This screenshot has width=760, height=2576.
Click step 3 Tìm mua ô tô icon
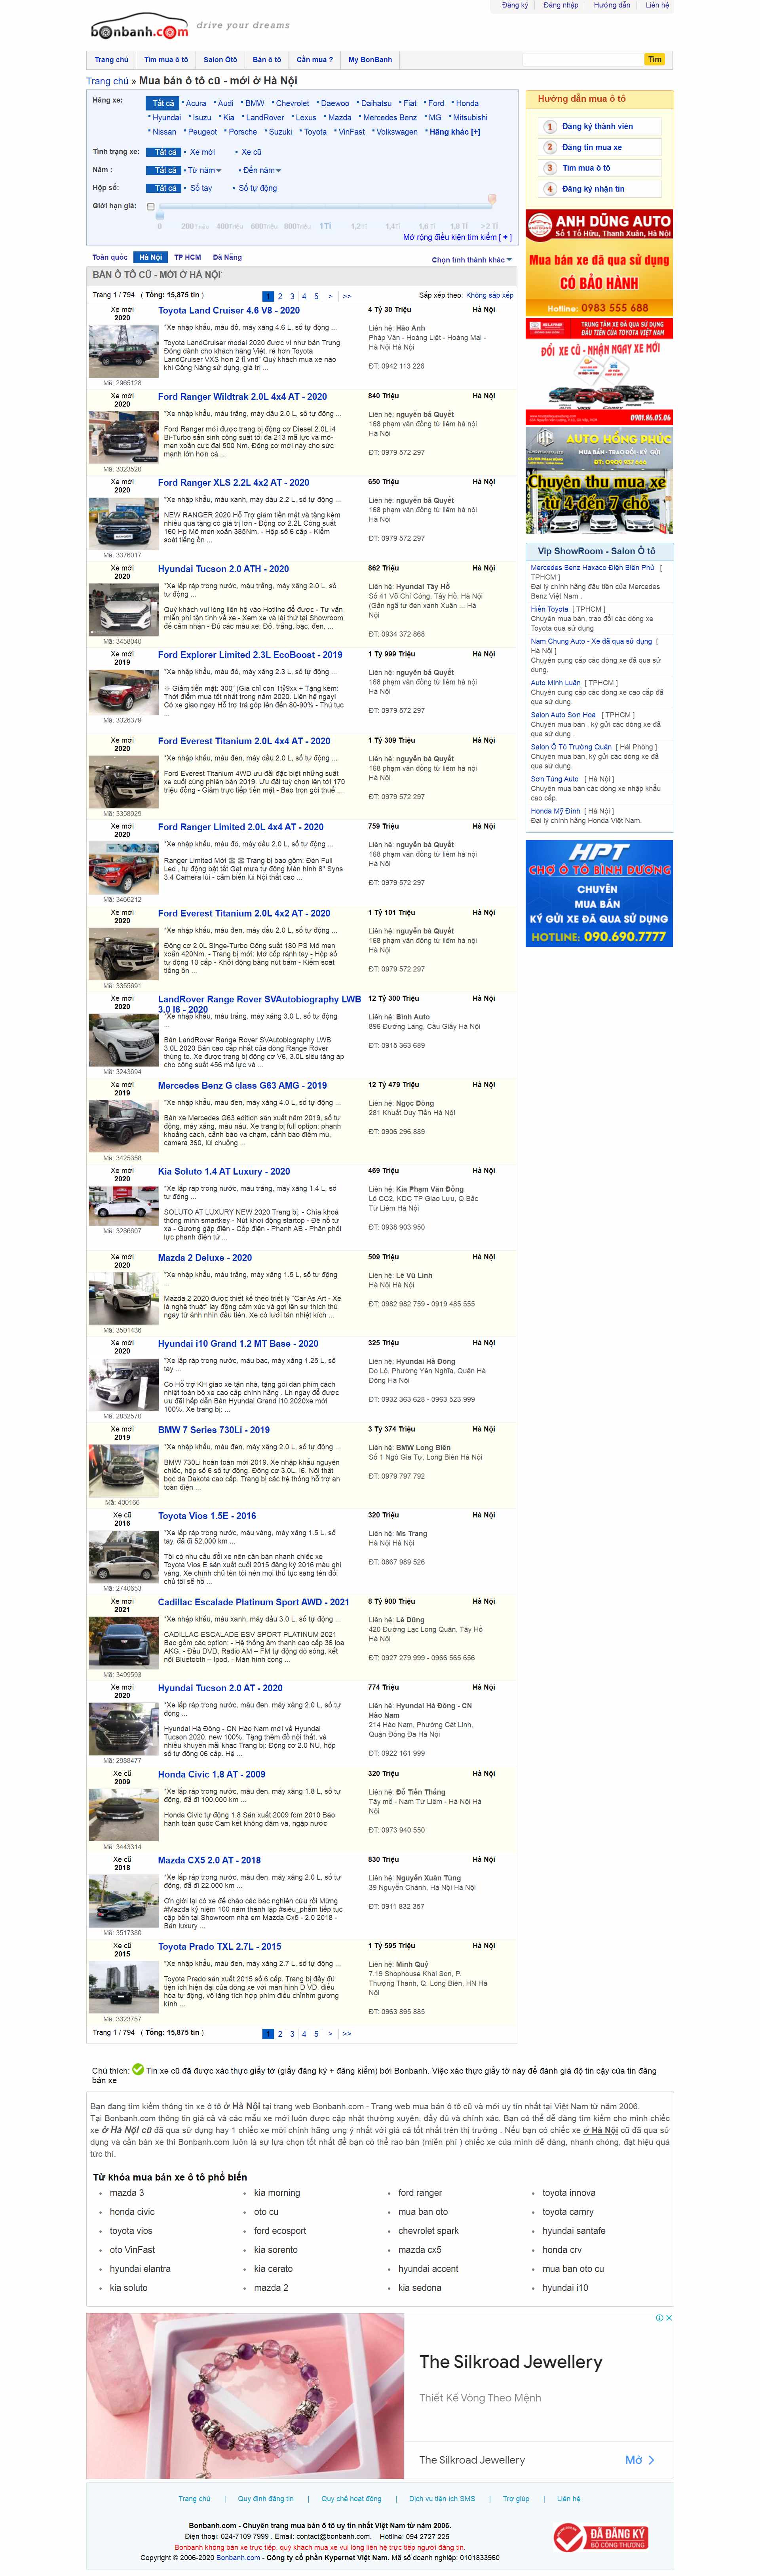(549, 168)
